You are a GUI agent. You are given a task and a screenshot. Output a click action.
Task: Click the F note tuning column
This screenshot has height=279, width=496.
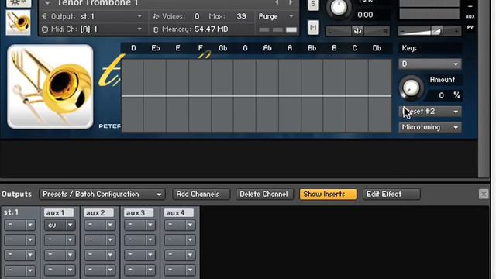coord(200,95)
